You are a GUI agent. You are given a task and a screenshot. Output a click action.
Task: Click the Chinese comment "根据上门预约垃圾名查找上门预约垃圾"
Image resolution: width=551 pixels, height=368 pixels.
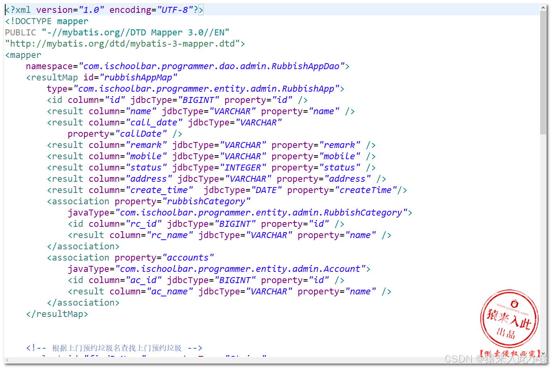(117, 348)
